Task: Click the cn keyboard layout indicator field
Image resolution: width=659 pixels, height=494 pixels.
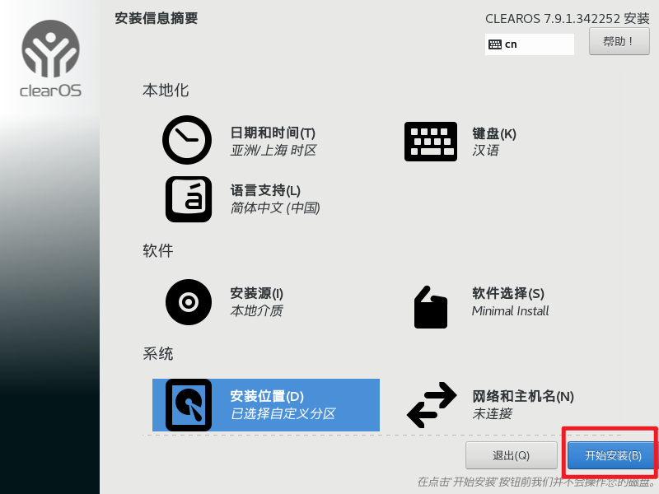Action: 530,44
